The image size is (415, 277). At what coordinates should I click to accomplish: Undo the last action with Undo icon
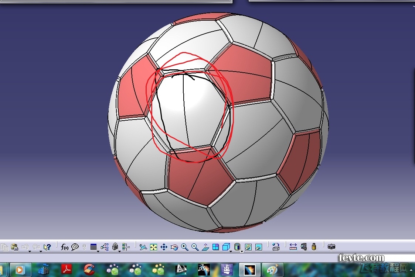coord(25,247)
